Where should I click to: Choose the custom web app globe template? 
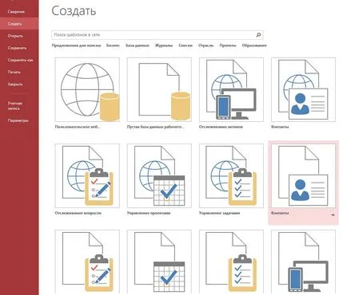click(x=87, y=89)
